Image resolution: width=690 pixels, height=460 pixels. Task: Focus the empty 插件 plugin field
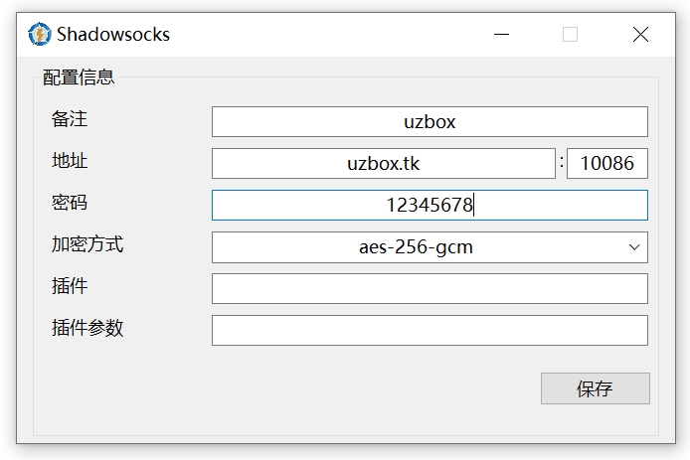point(429,289)
